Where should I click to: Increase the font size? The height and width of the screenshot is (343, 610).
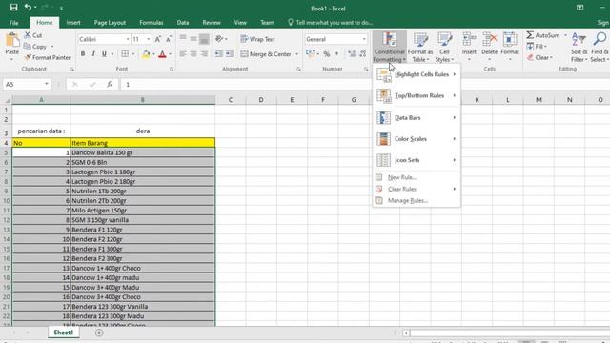[158, 39]
